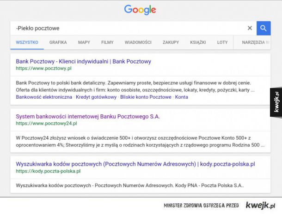Open the Konta sitelink
282x214 pixels.
point(182,97)
